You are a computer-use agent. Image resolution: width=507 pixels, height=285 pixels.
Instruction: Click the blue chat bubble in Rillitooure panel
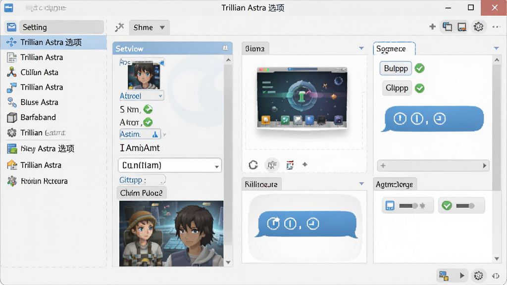tap(306, 224)
